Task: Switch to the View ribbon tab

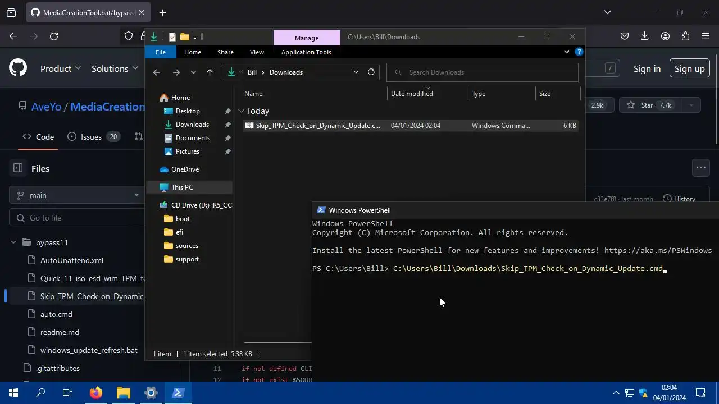Action: (x=257, y=52)
